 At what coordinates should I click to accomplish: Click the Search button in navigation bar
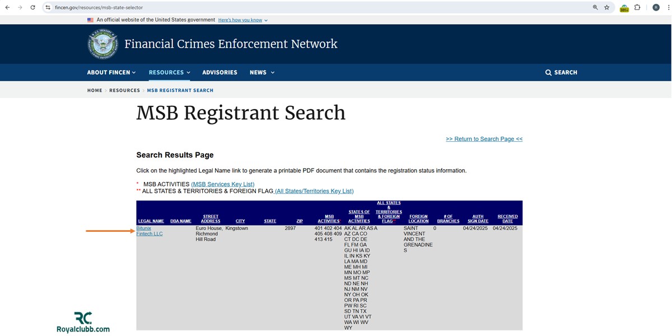[x=561, y=72]
